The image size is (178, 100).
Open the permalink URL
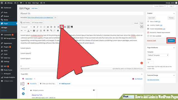pos(40,17)
